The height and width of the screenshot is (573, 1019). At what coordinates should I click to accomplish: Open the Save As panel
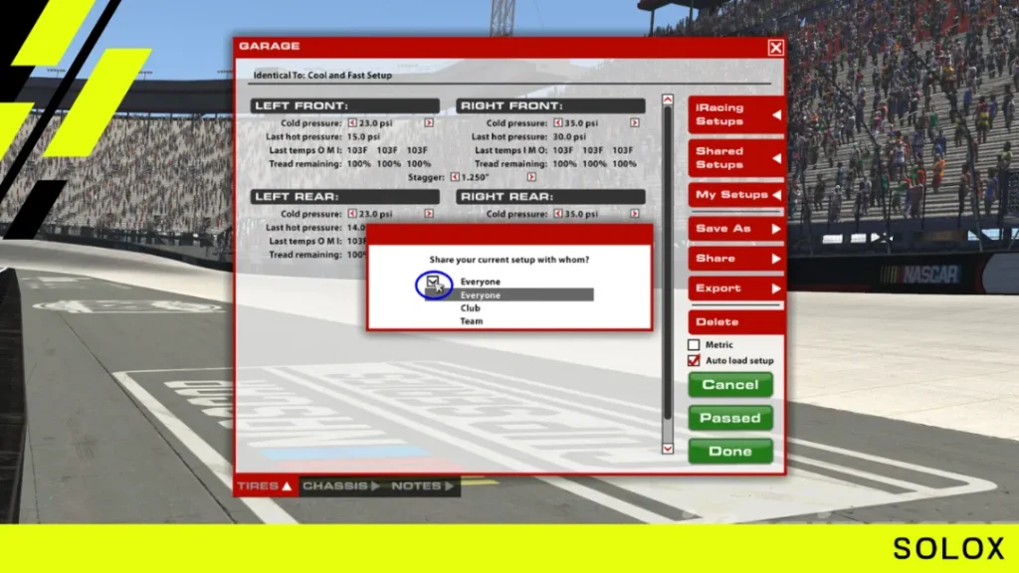[735, 229]
